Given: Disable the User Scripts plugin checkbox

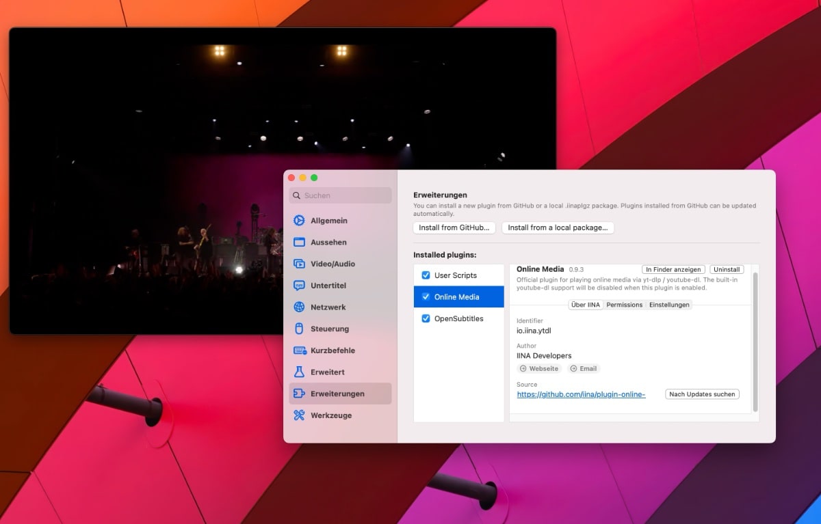Looking at the screenshot, I should 426,275.
